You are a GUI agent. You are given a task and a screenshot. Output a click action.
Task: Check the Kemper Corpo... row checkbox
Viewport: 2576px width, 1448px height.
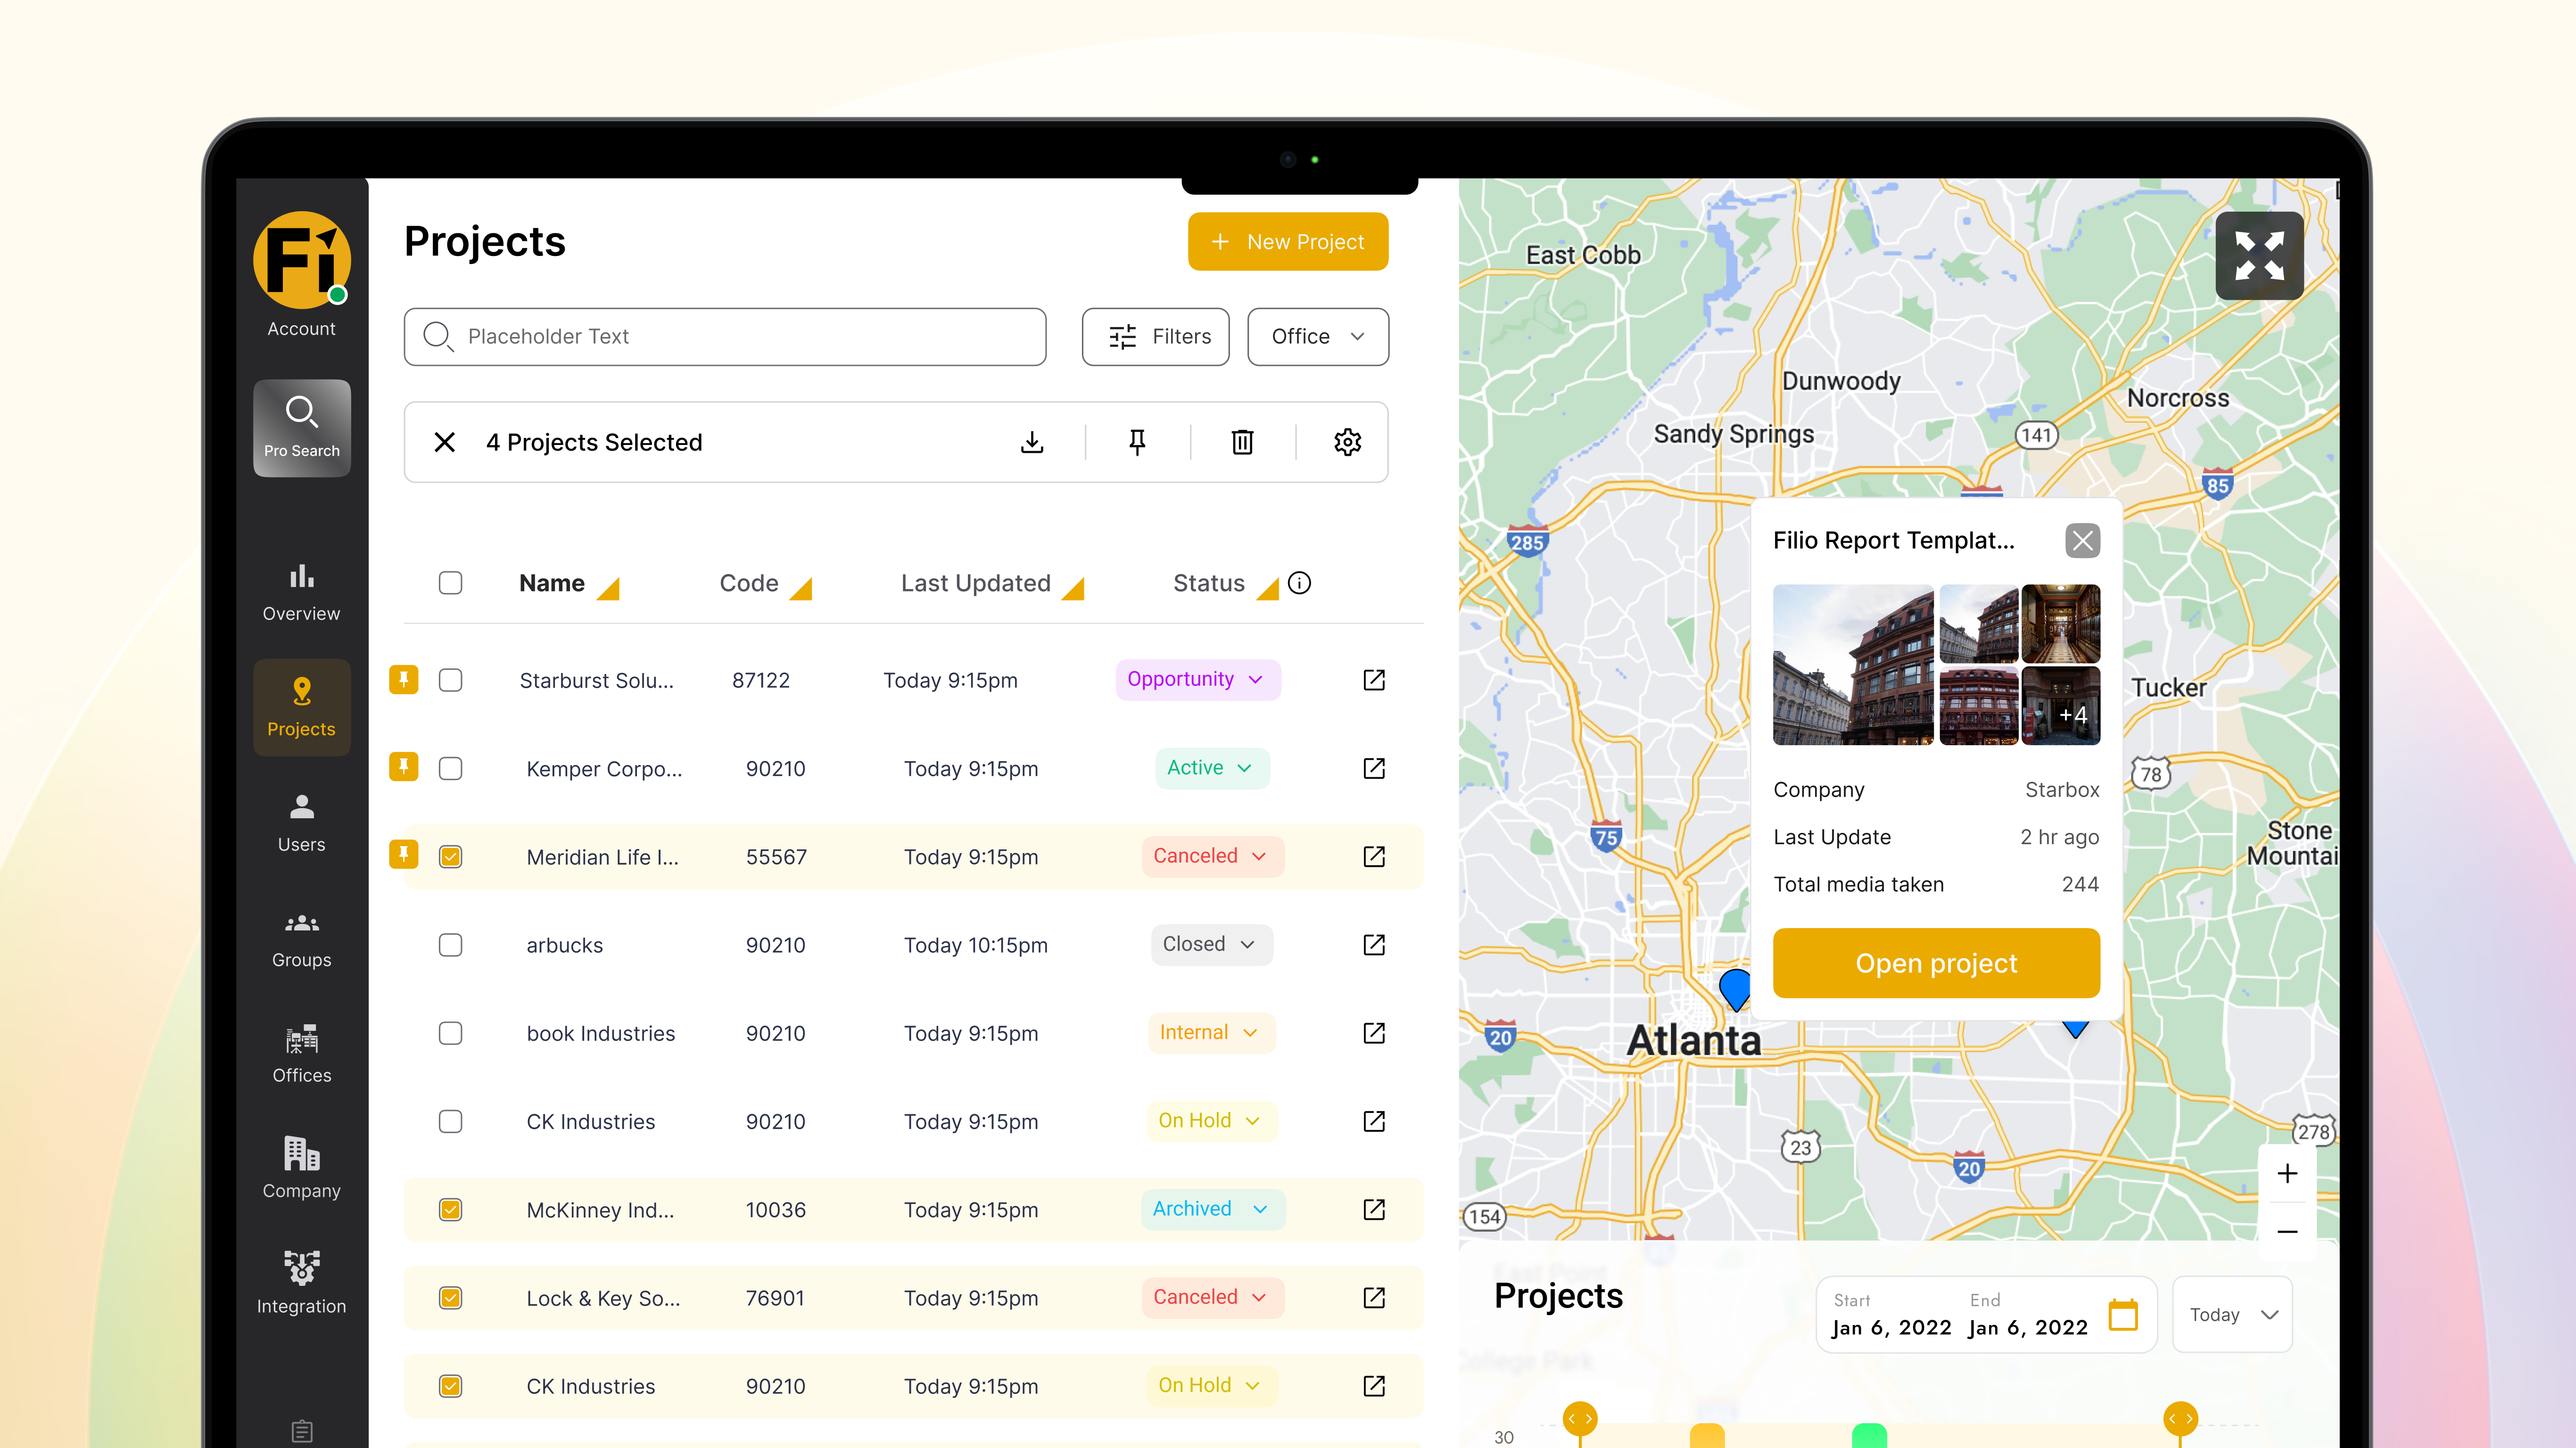(x=450, y=768)
